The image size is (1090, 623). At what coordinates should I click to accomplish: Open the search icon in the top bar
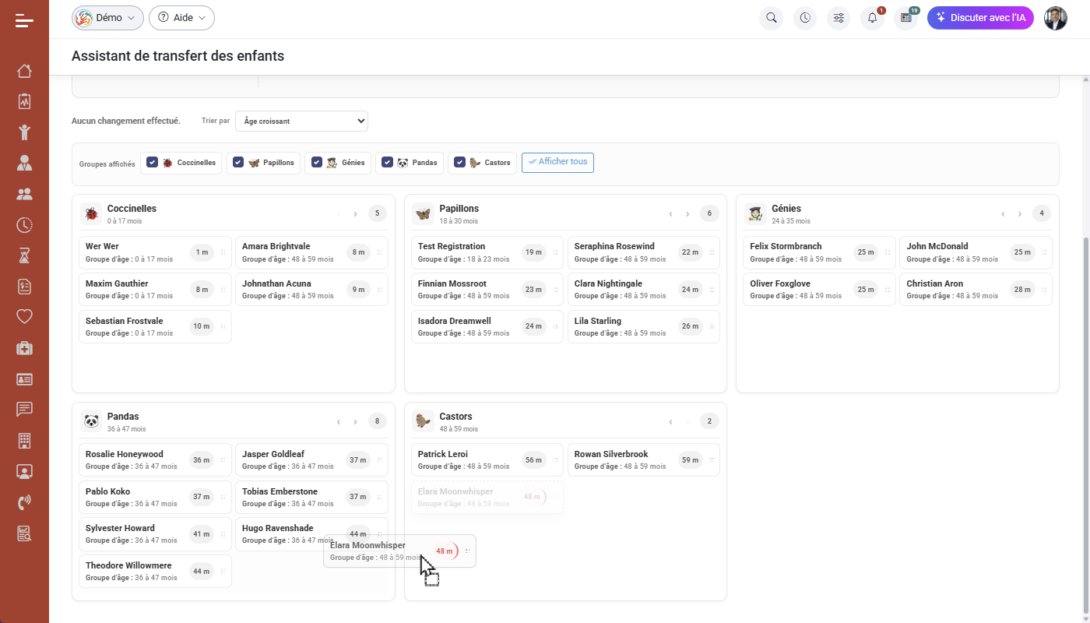[772, 18]
